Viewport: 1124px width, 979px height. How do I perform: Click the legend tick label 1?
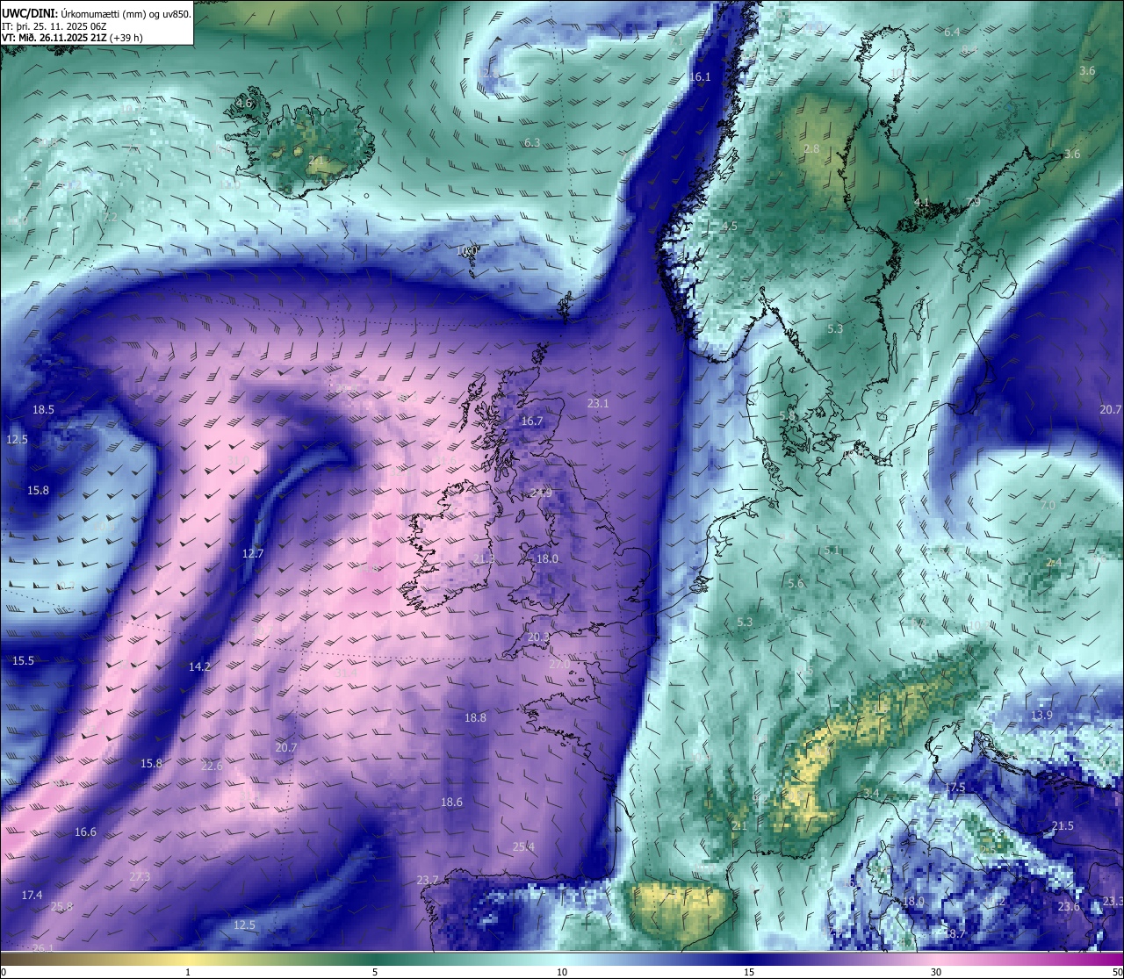pyautogui.click(x=188, y=972)
